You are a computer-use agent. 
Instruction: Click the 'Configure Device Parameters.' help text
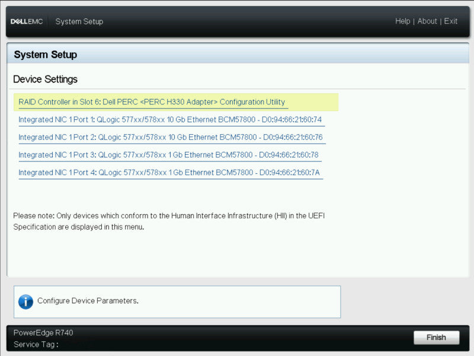tap(88, 301)
